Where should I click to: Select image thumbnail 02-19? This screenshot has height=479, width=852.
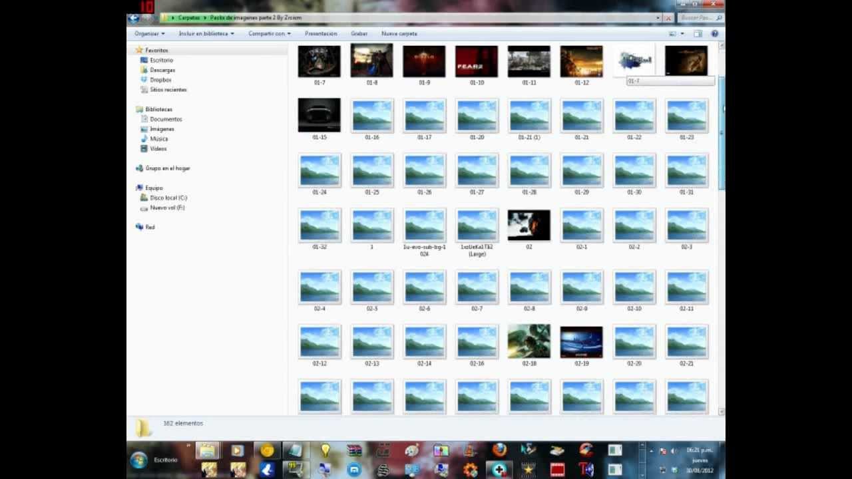(x=581, y=342)
